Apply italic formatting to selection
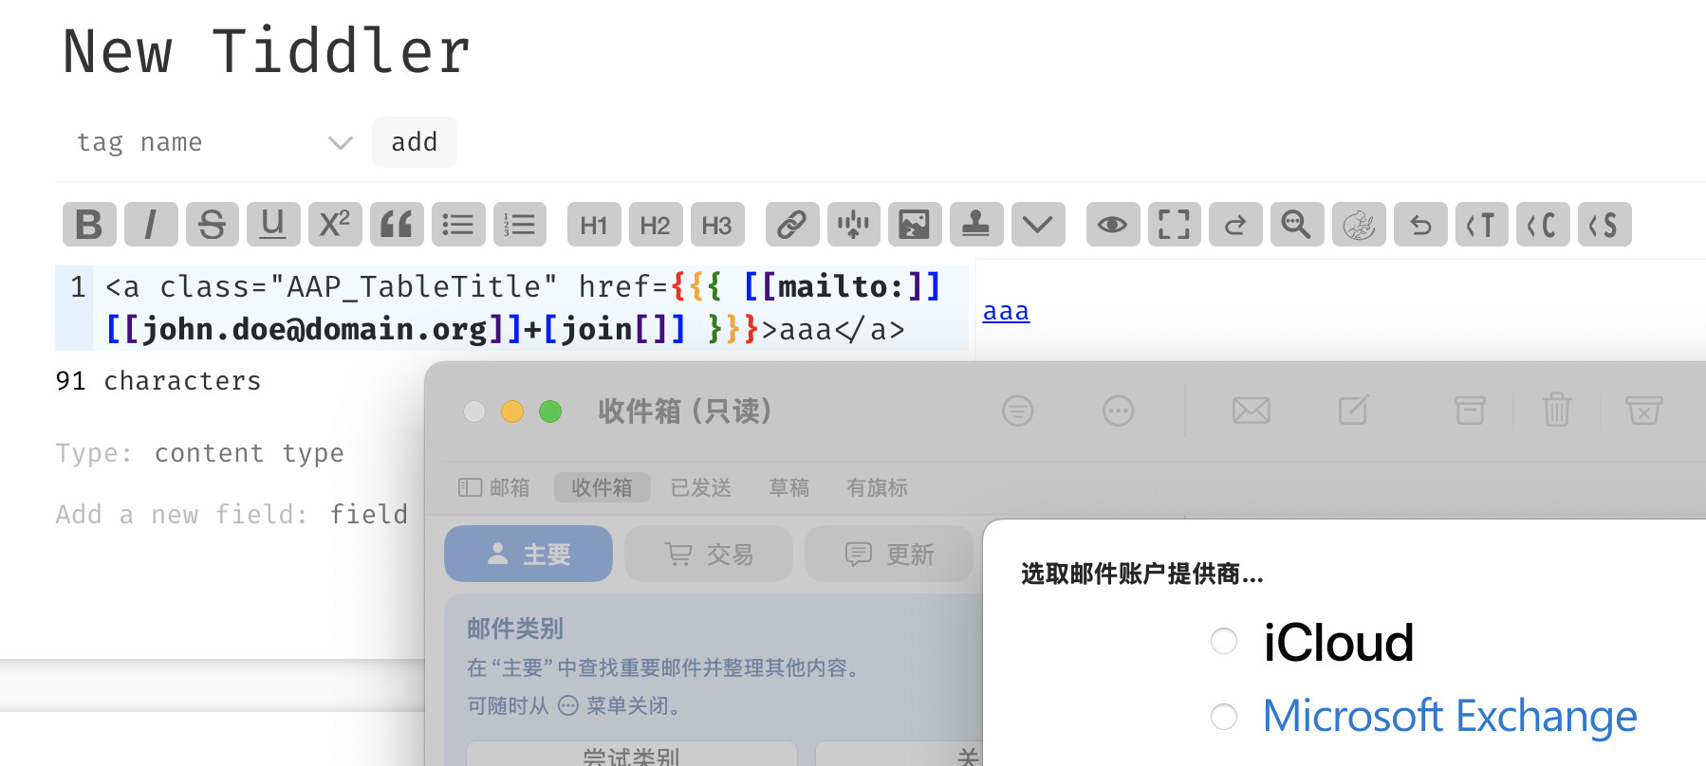The image size is (1706, 766). pyautogui.click(x=151, y=225)
